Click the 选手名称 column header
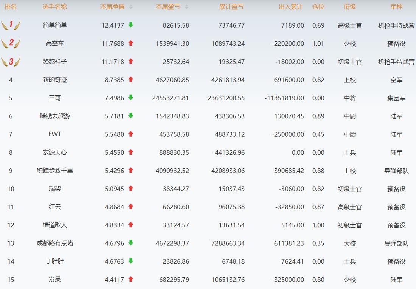 coord(55,7)
